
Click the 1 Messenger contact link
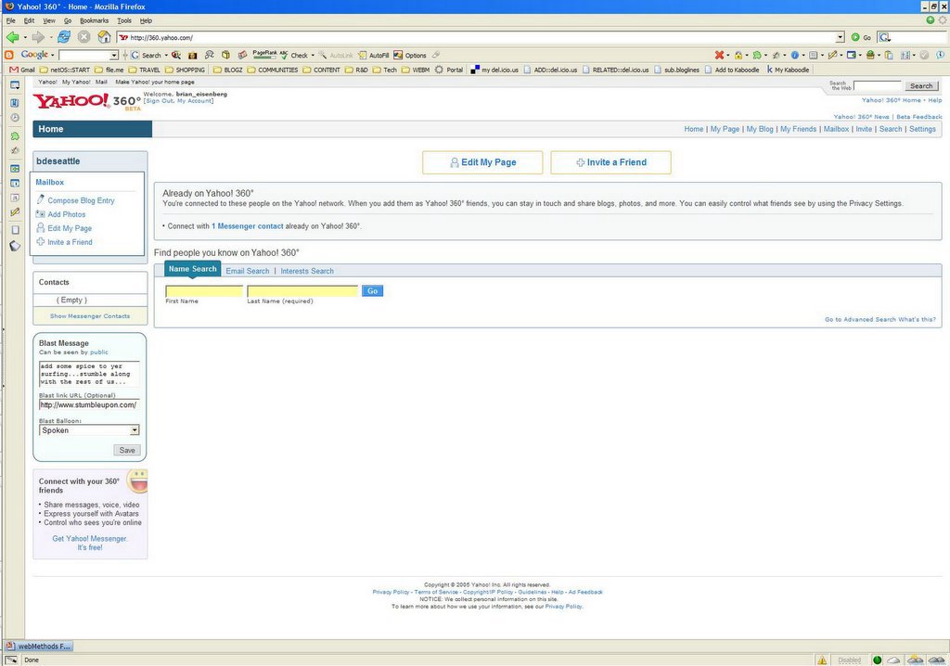coord(247,226)
